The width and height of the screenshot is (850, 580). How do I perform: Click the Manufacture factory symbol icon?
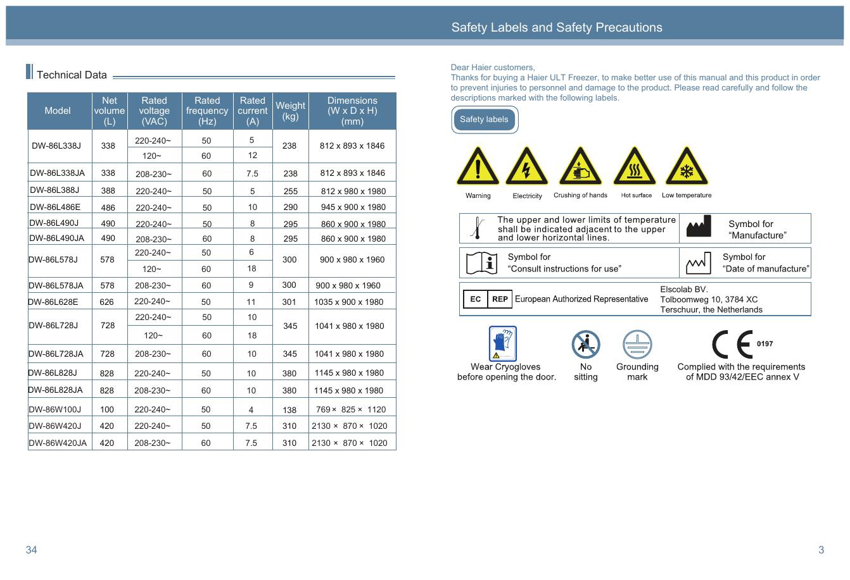coord(699,227)
